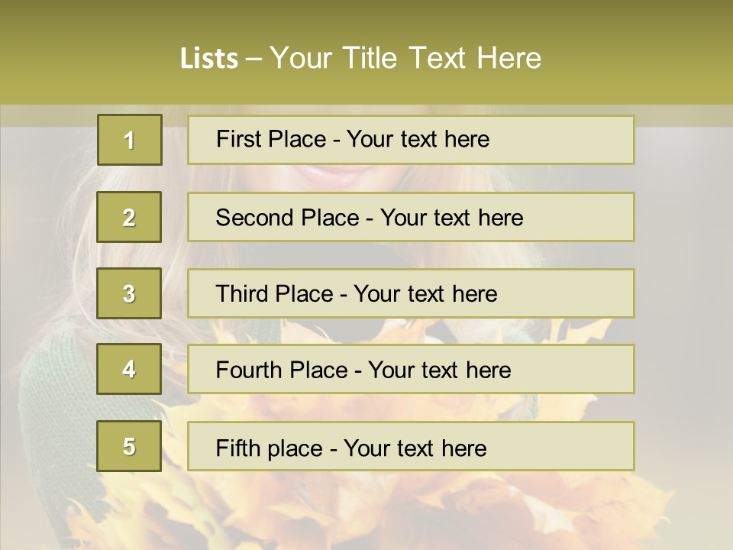The width and height of the screenshot is (733, 550).
Task: Click the number 5 box
Action: point(129,446)
